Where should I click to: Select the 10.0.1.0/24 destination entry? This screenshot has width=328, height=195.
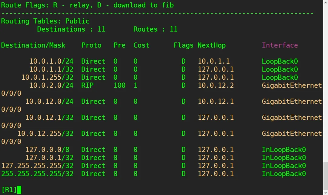pyautogui.click(x=51, y=61)
